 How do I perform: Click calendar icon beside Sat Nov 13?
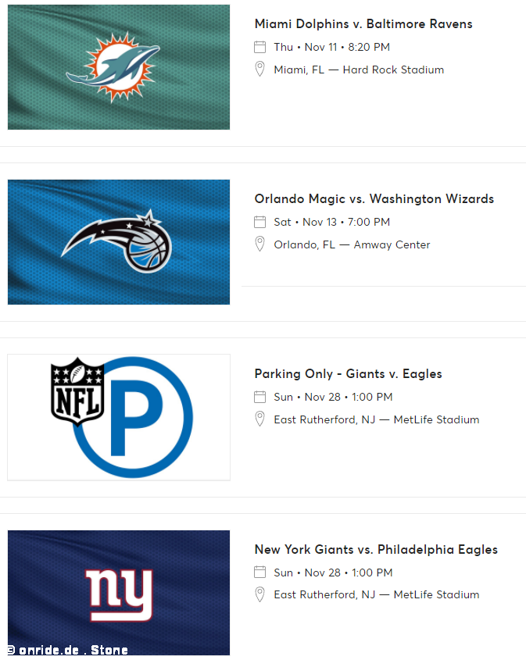[x=259, y=222]
